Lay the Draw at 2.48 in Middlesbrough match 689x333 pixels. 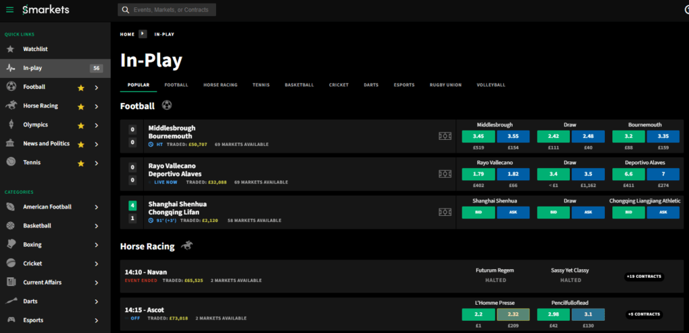588,136
